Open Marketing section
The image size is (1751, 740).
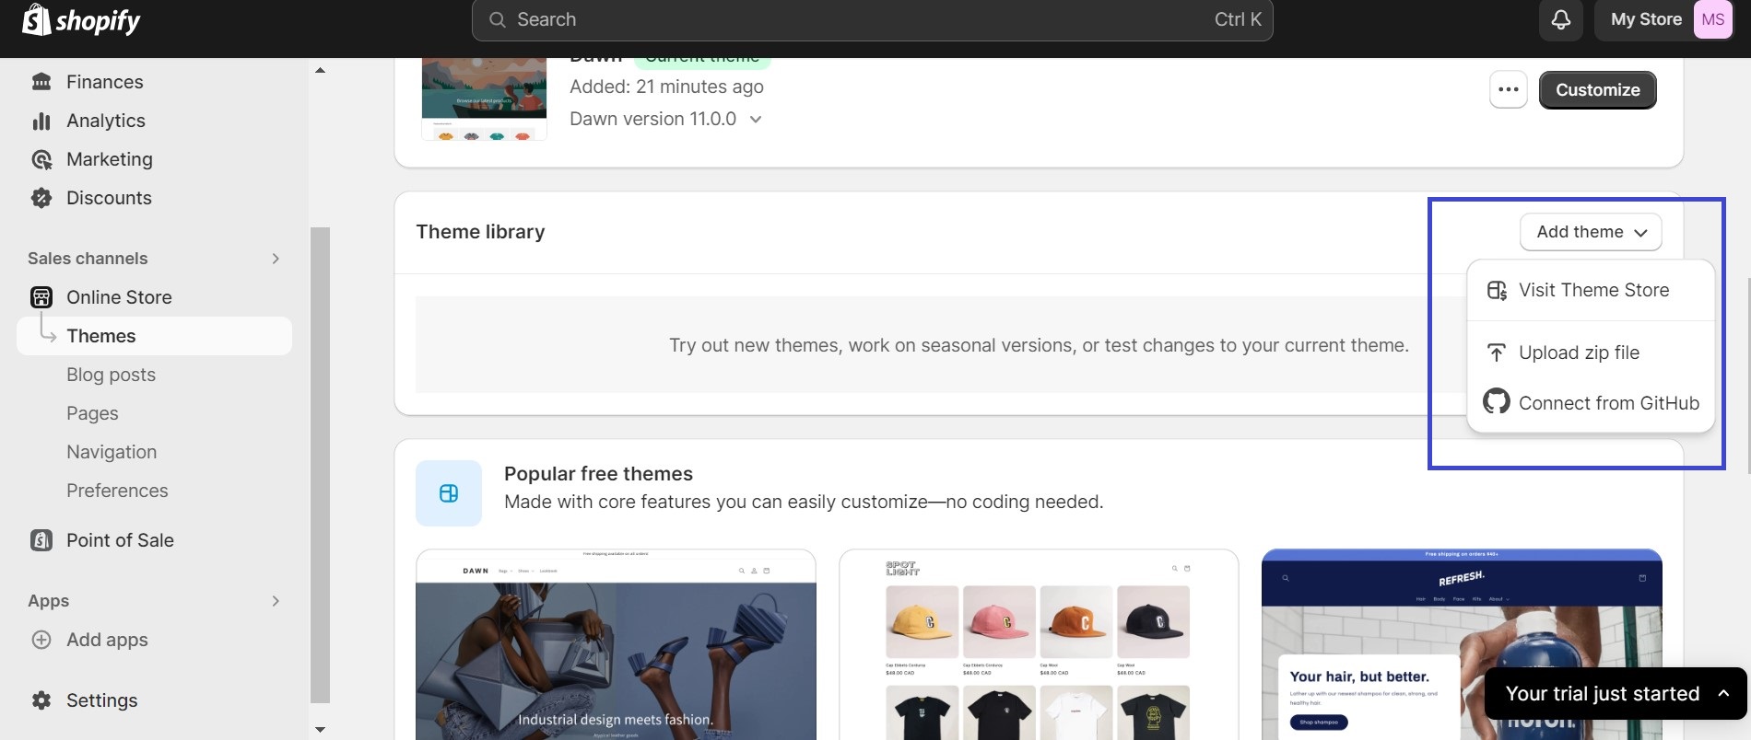coord(109,159)
